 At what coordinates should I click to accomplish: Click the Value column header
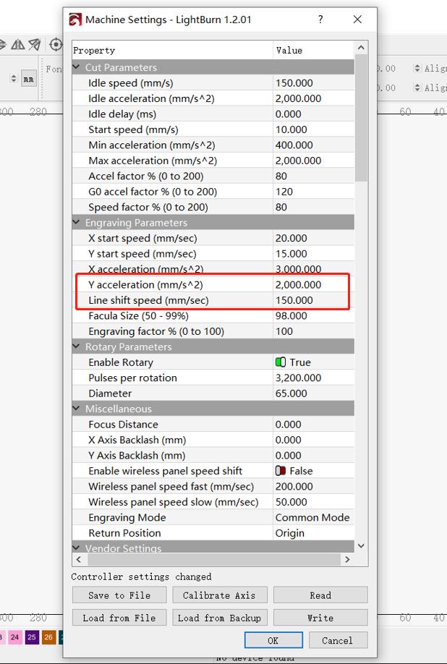click(x=314, y=51)
